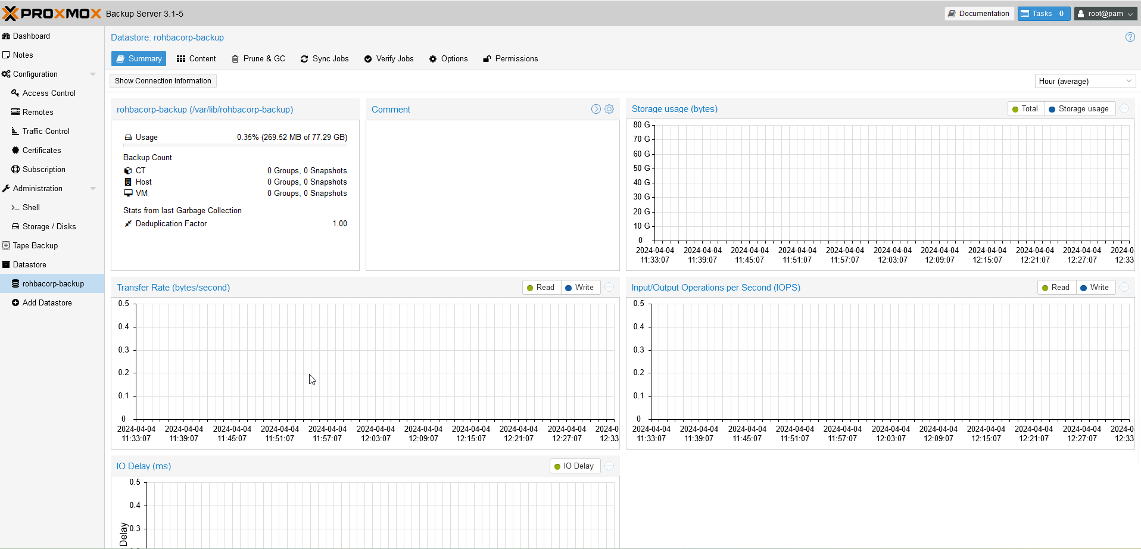Click the Subscription lifebuoy icon
The image size is (1141, 549).
[15, 169]
